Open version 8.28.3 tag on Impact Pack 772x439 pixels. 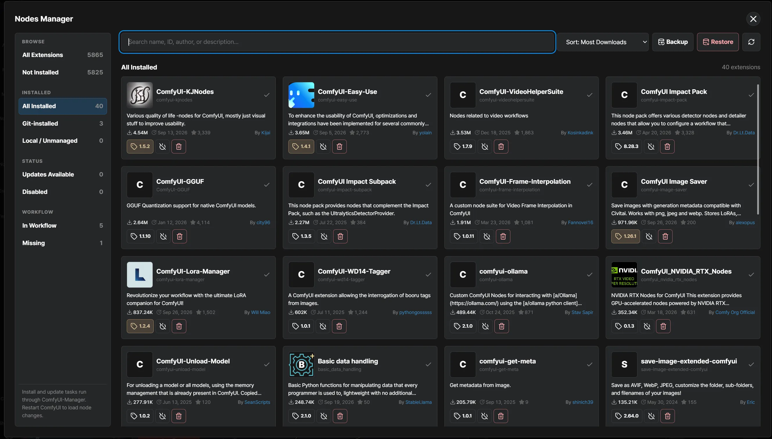(627, 147)
